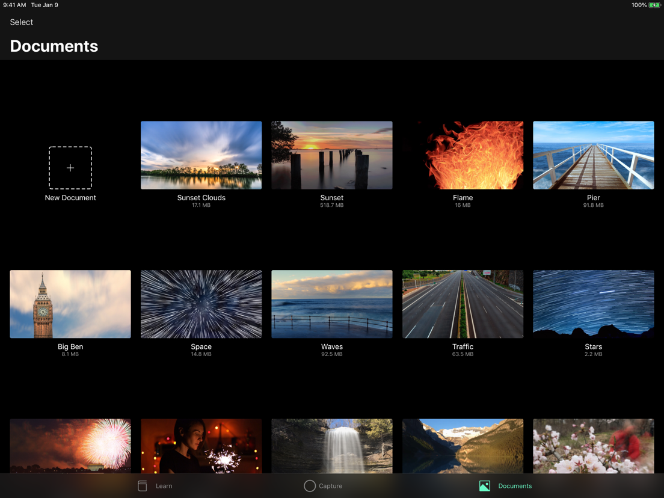Switch to the Capture tab label
The width and height of the screenshot is (664, 498).
tap(330, 486)
